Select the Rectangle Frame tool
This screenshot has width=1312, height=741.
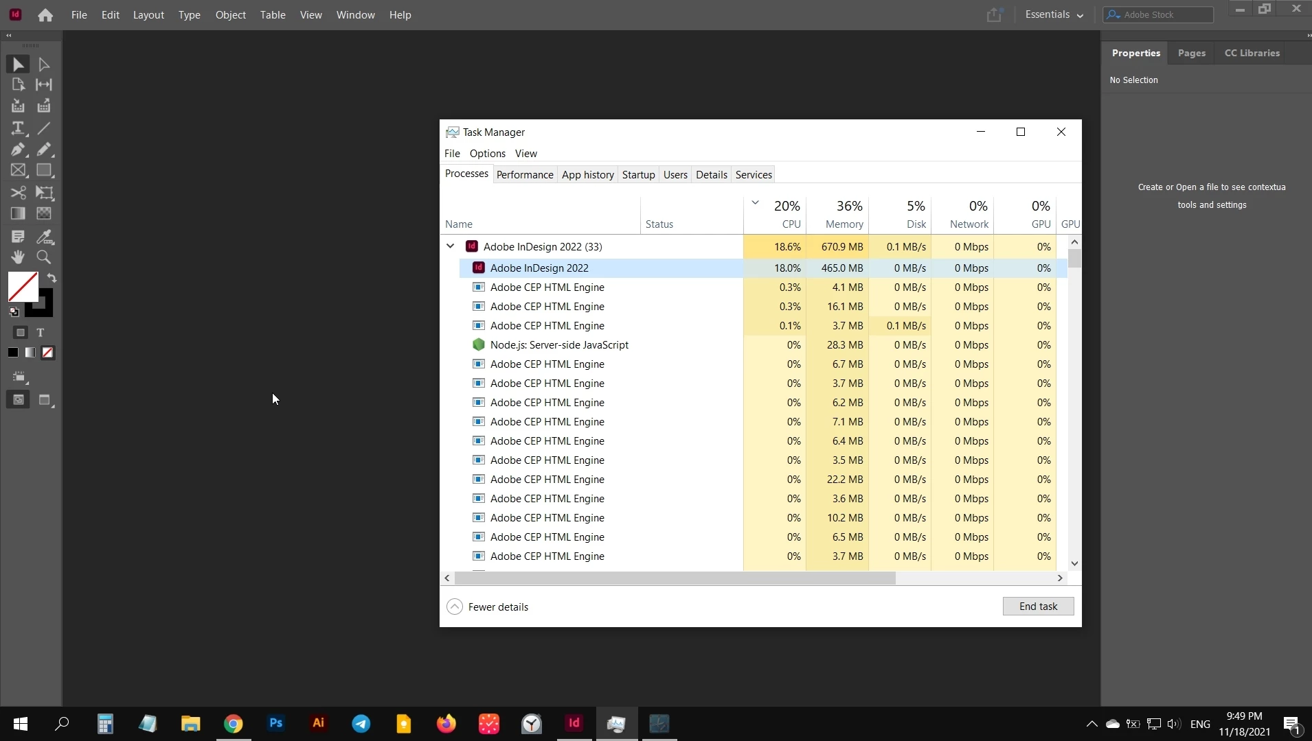tap(19, 170)
